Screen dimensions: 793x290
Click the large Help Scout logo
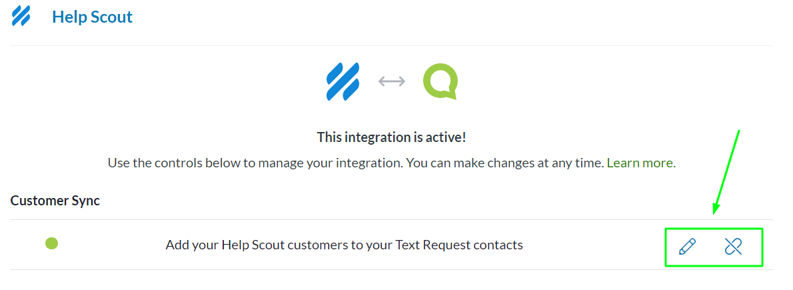pos(343,82)
